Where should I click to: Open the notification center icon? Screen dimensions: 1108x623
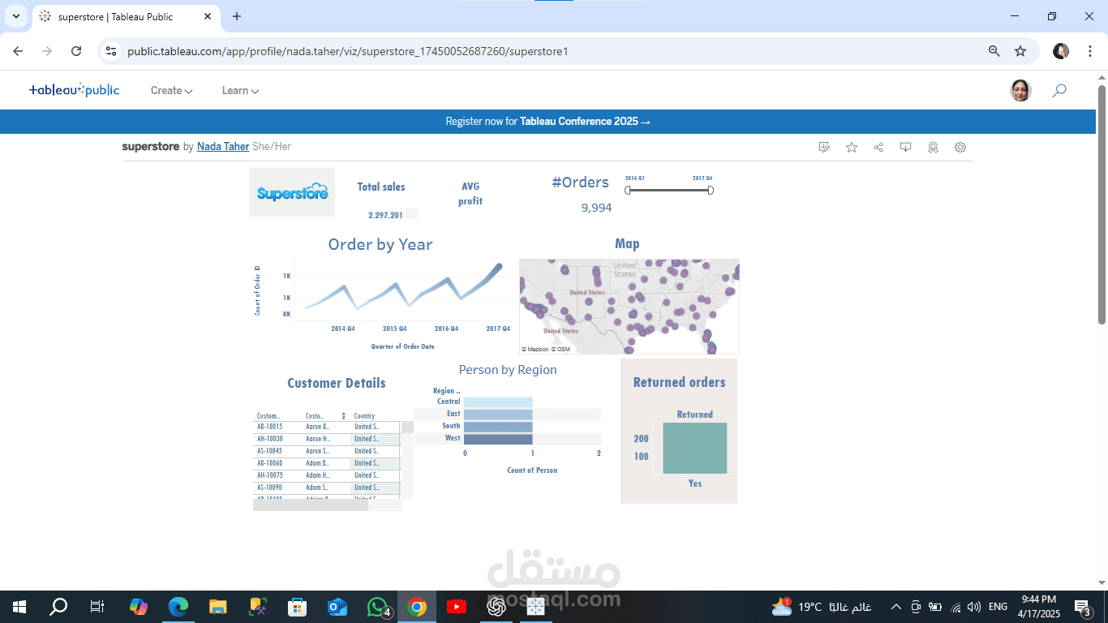[1083, 607]
